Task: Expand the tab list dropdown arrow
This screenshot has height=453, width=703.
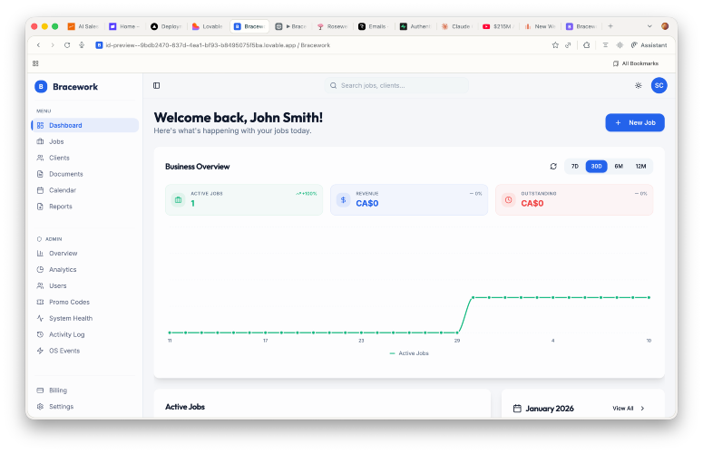Action: (x=649, y=26)
